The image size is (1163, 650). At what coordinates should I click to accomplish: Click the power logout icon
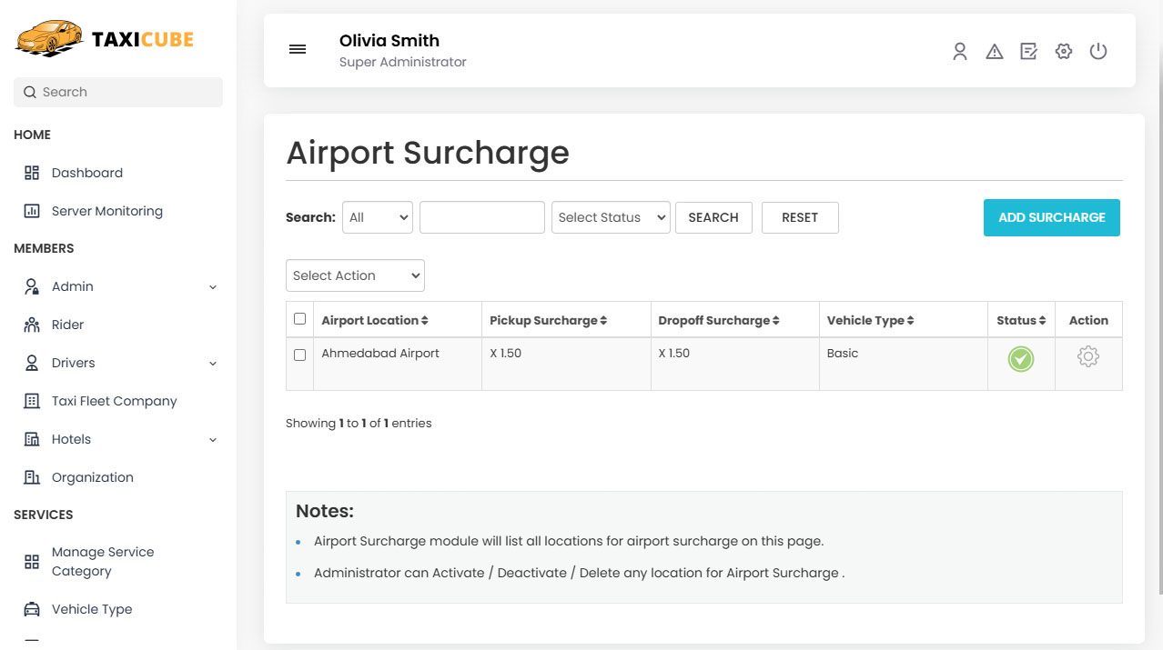[x=1097, y=52]
